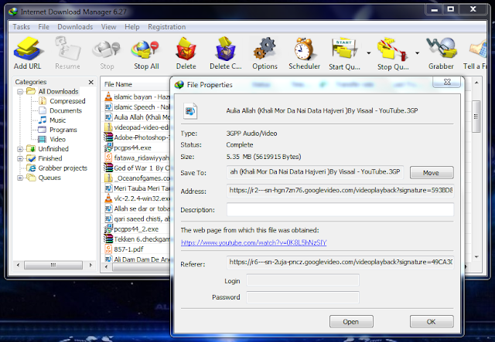Expand the Unfinished category node
This screenshot has height=342, width=495.
[20, 149]
